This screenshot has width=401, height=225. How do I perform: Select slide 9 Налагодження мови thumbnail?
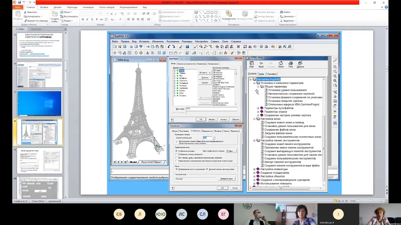point(39,161)
